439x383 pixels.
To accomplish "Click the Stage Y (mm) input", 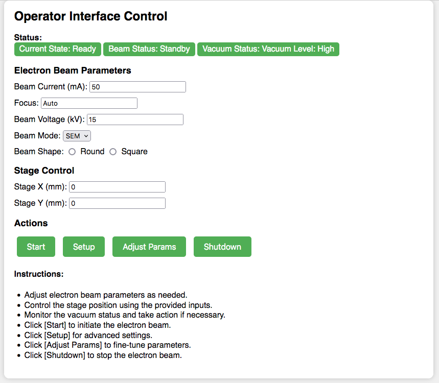I will click(x=117, y=203).
